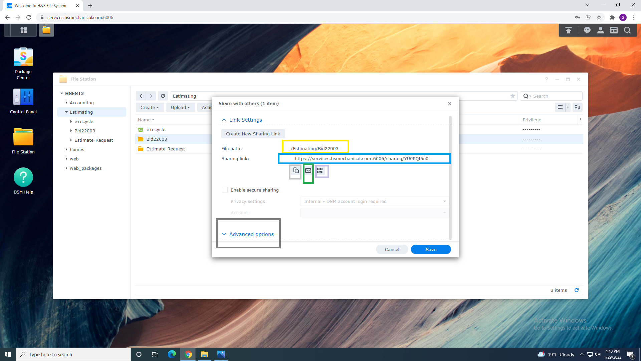Open the DSM main menu grid icon
The width and height of the screenshot is (641, 361).
tap(23, 30)
